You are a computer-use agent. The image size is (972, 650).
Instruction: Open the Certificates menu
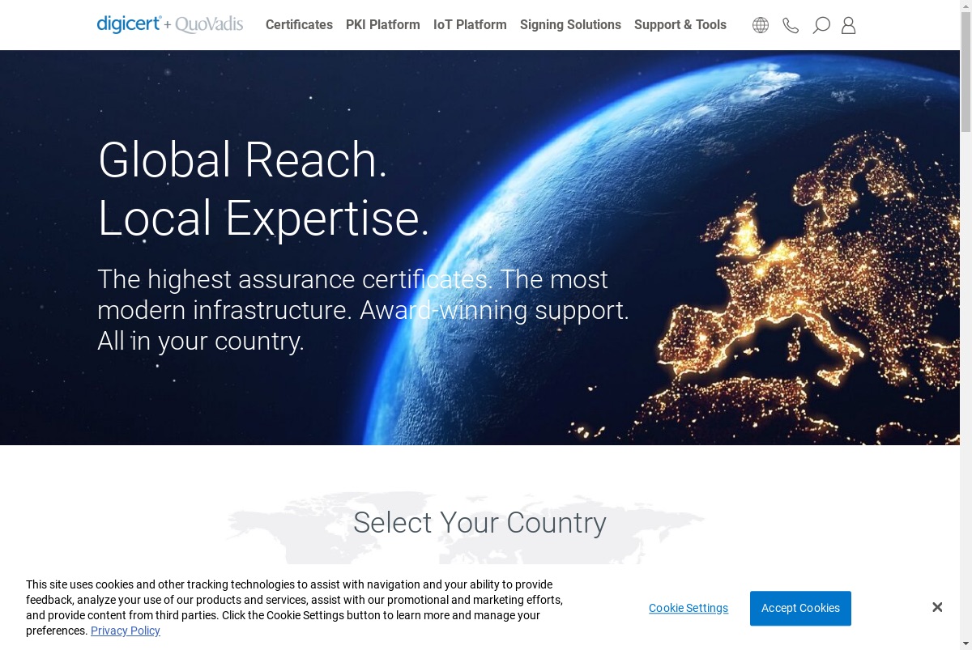coord(299,25)
